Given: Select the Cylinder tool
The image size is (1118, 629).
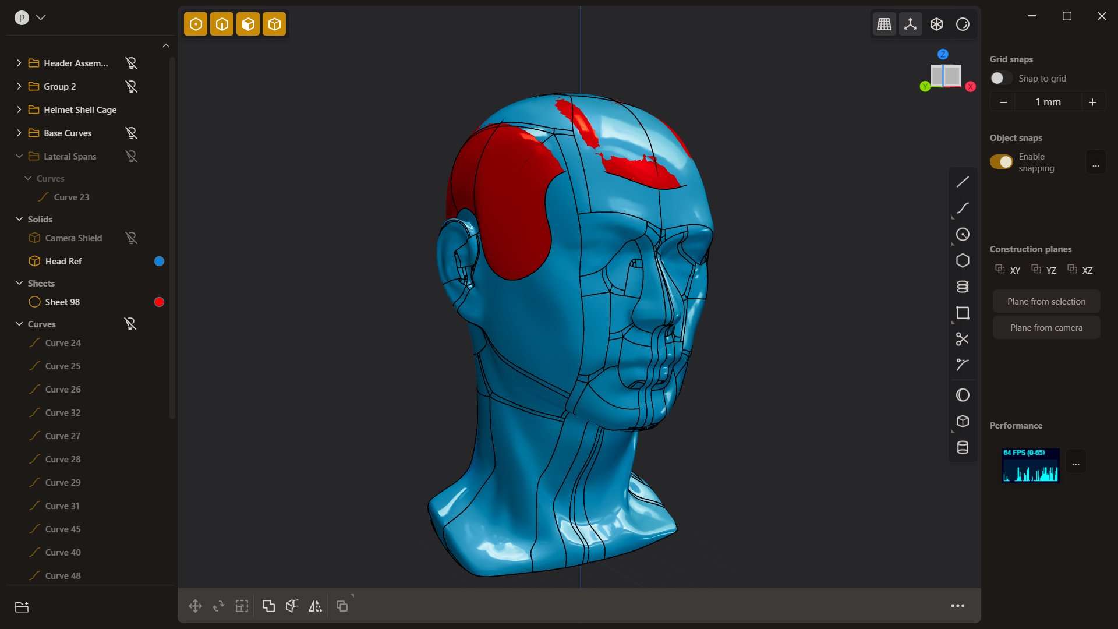Looking at the screenshot, I should pos(963,447).
